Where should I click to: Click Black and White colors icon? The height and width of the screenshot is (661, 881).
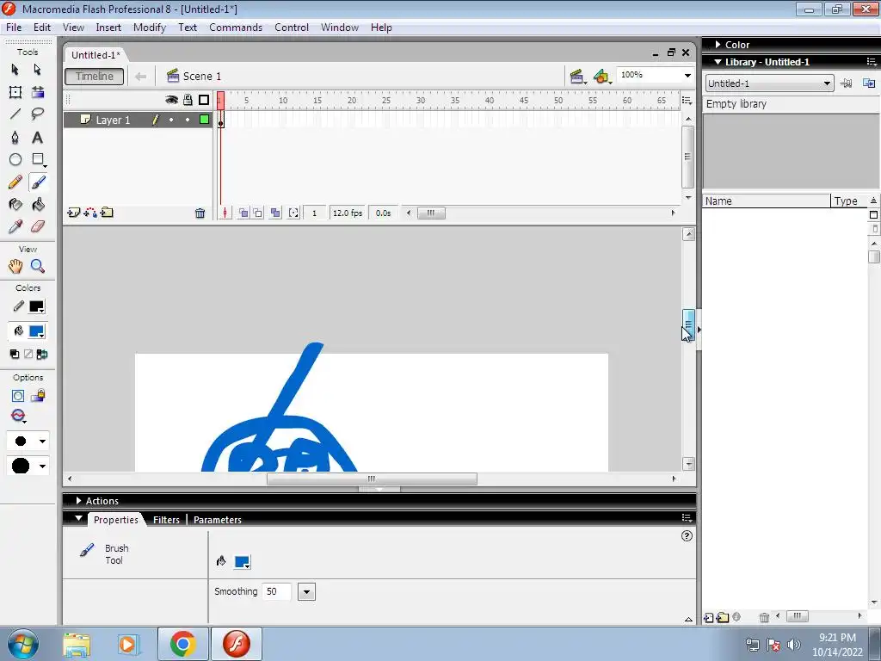15,354
